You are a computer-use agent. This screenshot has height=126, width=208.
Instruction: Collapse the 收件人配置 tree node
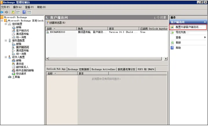(x=6, y=57)
